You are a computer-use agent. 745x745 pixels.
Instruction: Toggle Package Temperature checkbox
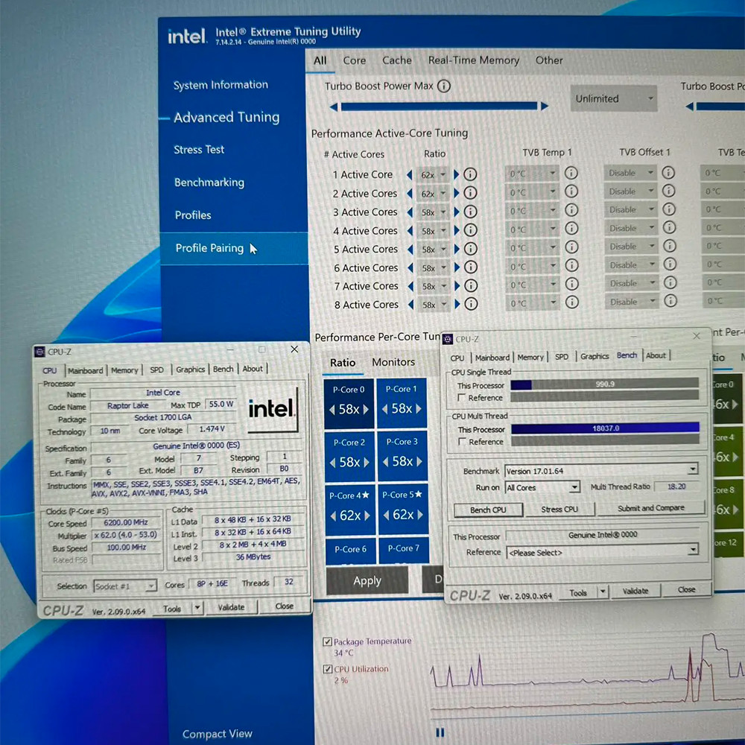327,642
